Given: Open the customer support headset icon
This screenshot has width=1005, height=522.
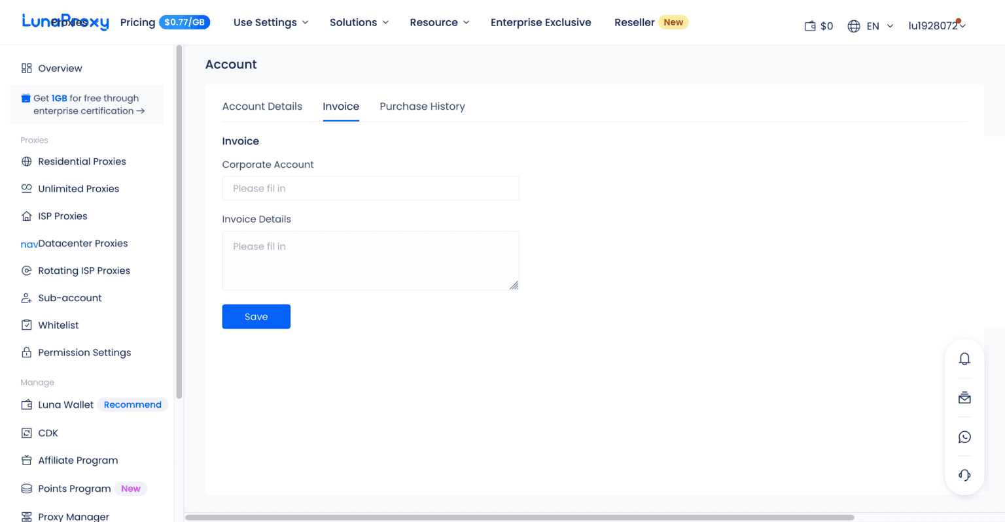Looking at the screenshot, I should click(964, 475).
